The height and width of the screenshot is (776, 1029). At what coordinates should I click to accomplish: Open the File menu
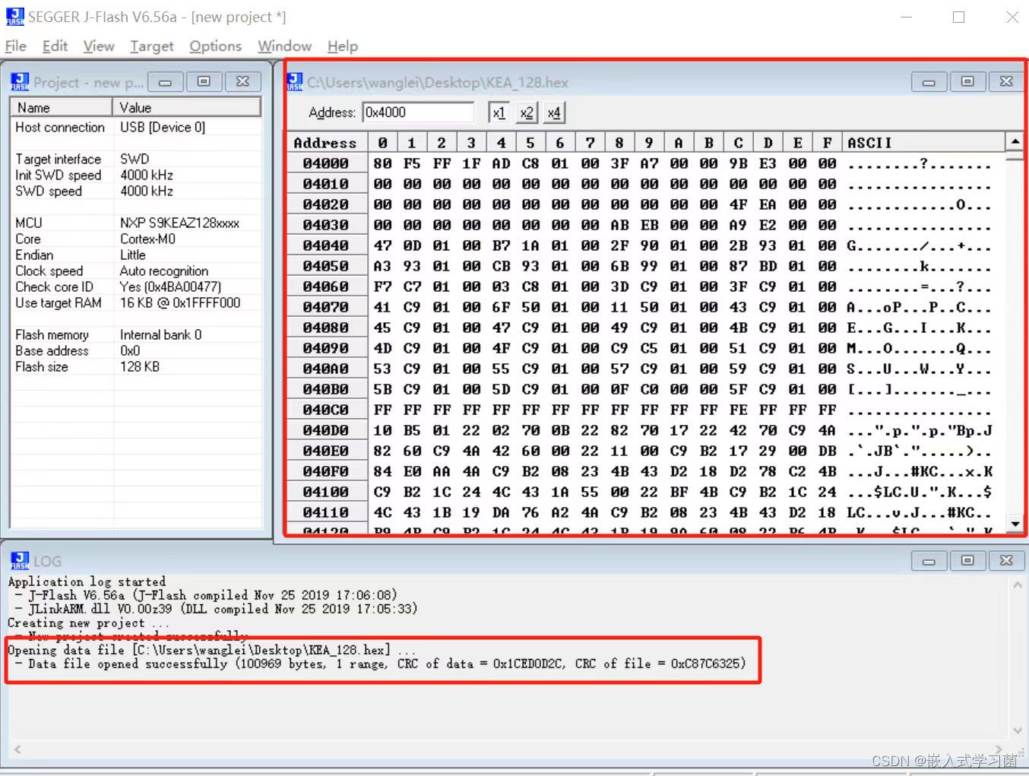click(x=14, y=46)
